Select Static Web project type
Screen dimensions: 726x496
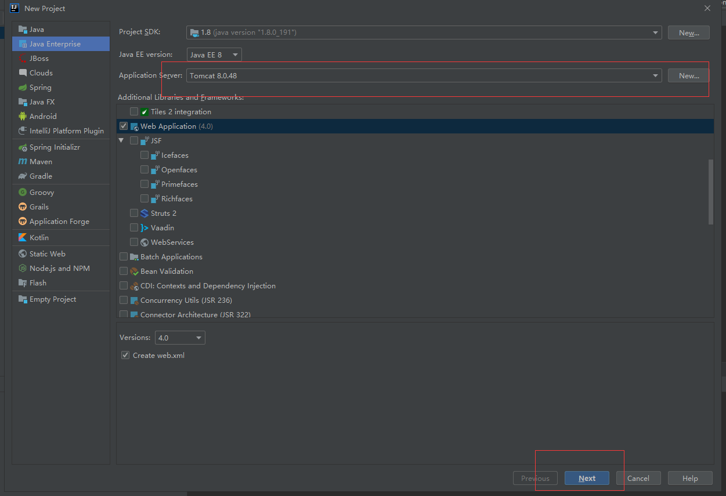(x=61, y=254)
